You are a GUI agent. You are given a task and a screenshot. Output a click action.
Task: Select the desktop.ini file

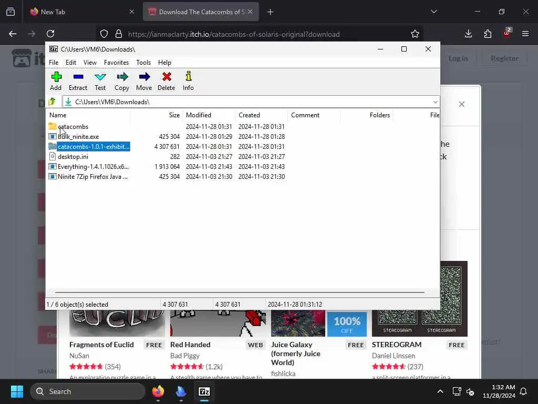(73, 157)
